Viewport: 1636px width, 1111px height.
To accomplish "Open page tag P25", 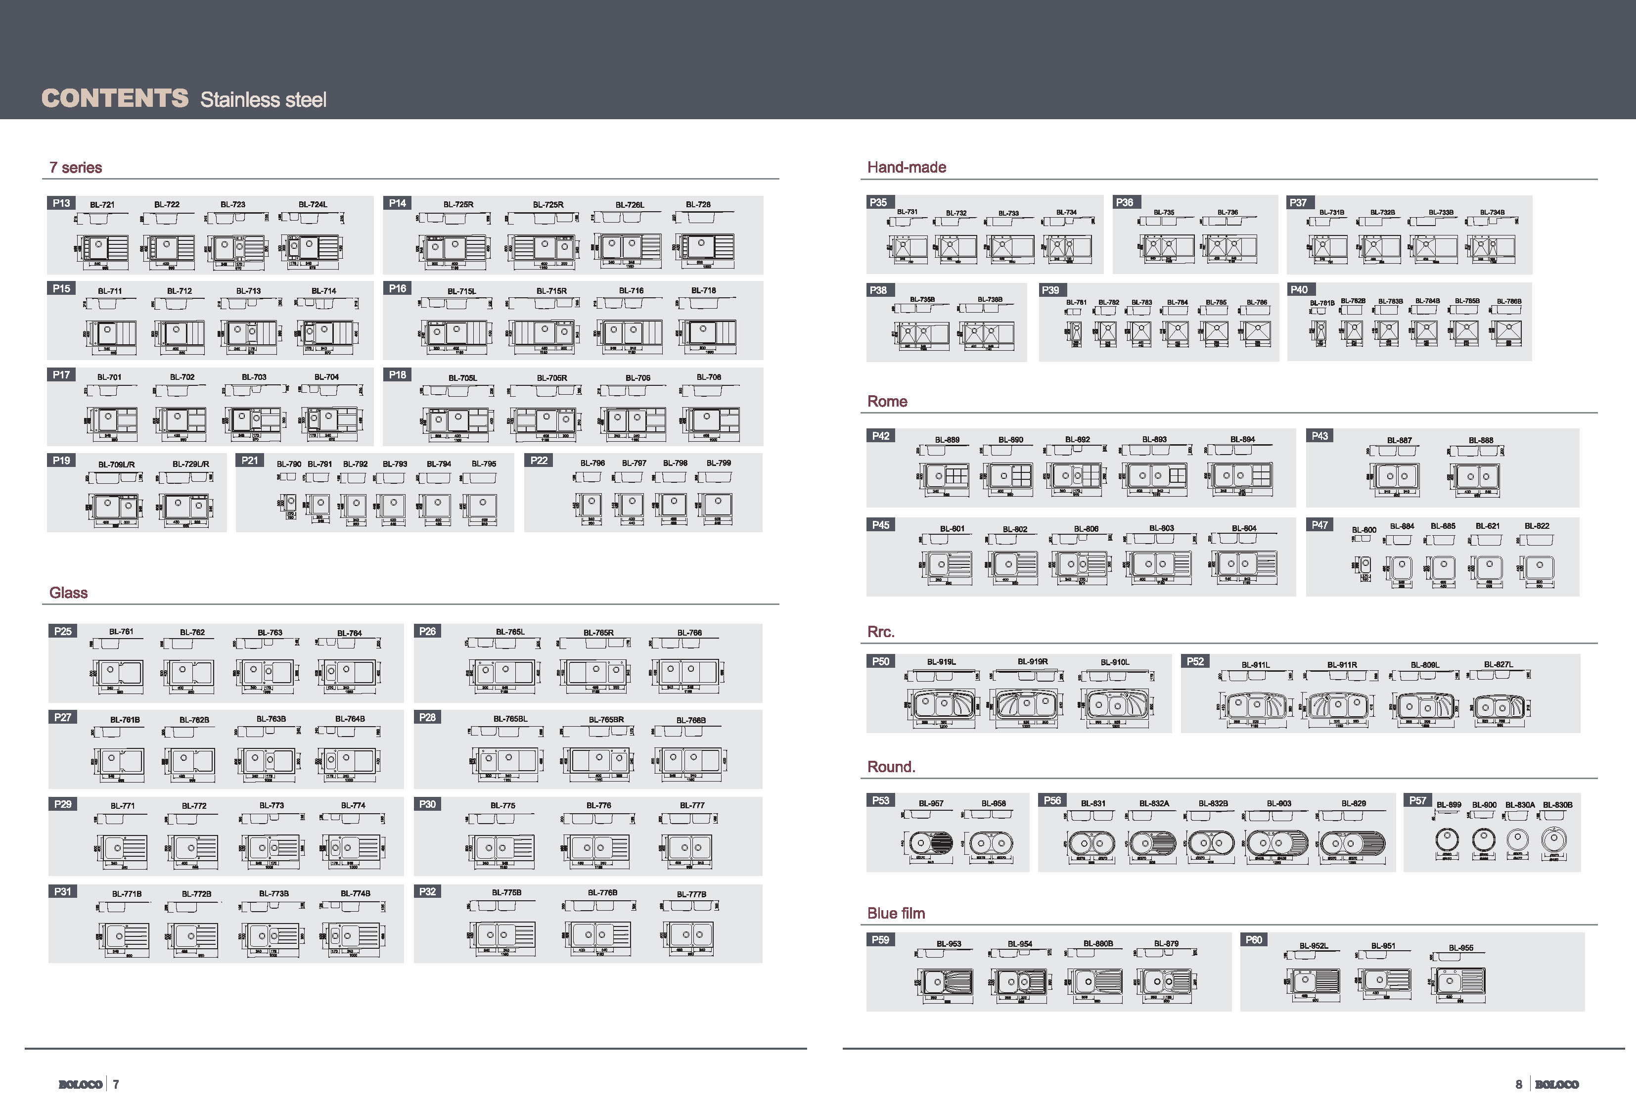I will [63, 631].
